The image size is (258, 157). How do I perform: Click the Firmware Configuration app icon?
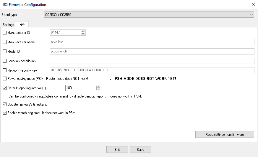pos(5,4)
